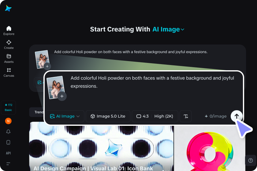This screenshot has height=171, width=257.
Task: Open the Create section in sidebar
Action: pos(9,45)
